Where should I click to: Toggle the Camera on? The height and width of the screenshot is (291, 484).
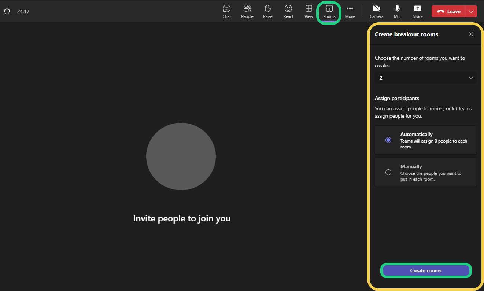coord(376,11)
